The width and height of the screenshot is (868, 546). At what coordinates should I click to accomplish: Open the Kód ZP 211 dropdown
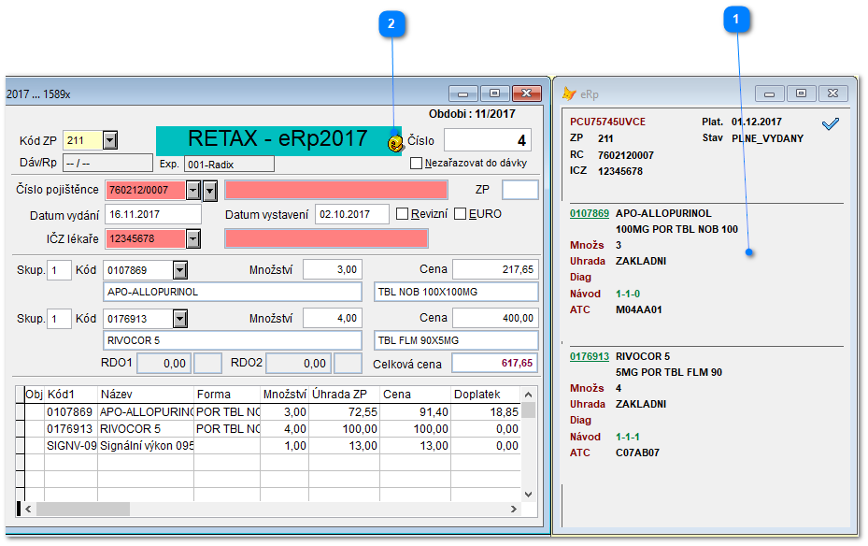coord(110,140)
